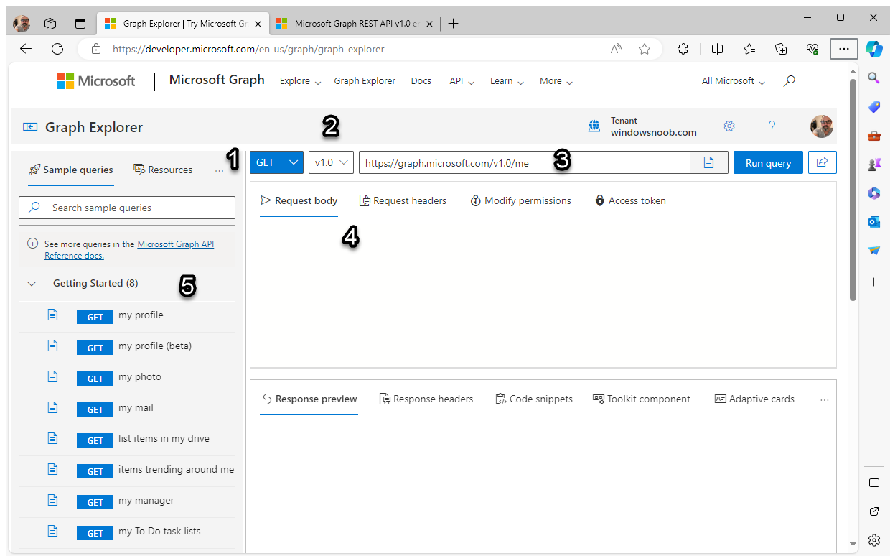Viewport: 890px width, 556px height.
Task: Add this page to favorites star
Action: [x=645, y=49]
